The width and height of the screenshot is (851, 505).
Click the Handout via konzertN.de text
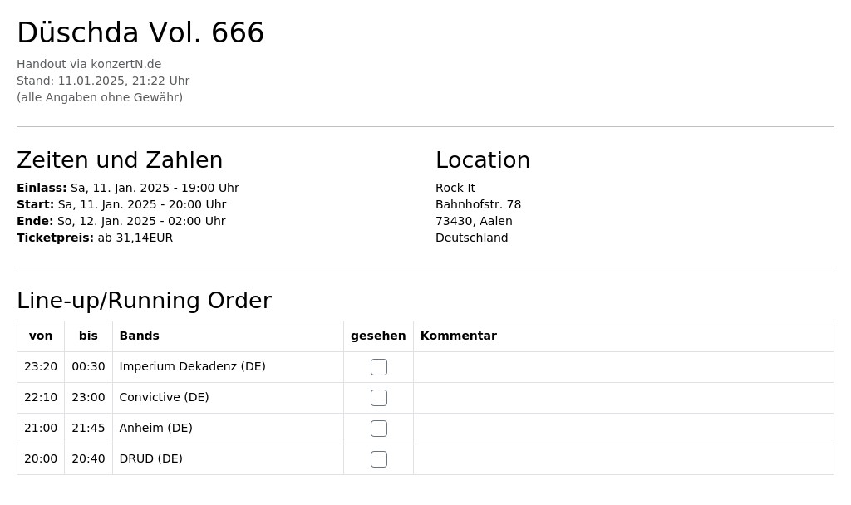pyautogui.click(x=89, y=64)
